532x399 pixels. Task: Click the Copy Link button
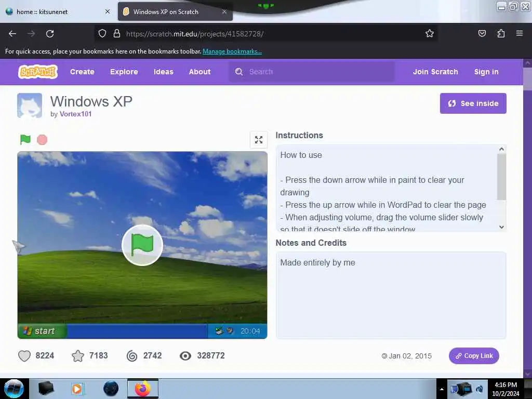(474, 355)
